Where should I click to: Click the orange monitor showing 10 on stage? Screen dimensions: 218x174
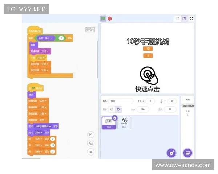coord(148,49)
